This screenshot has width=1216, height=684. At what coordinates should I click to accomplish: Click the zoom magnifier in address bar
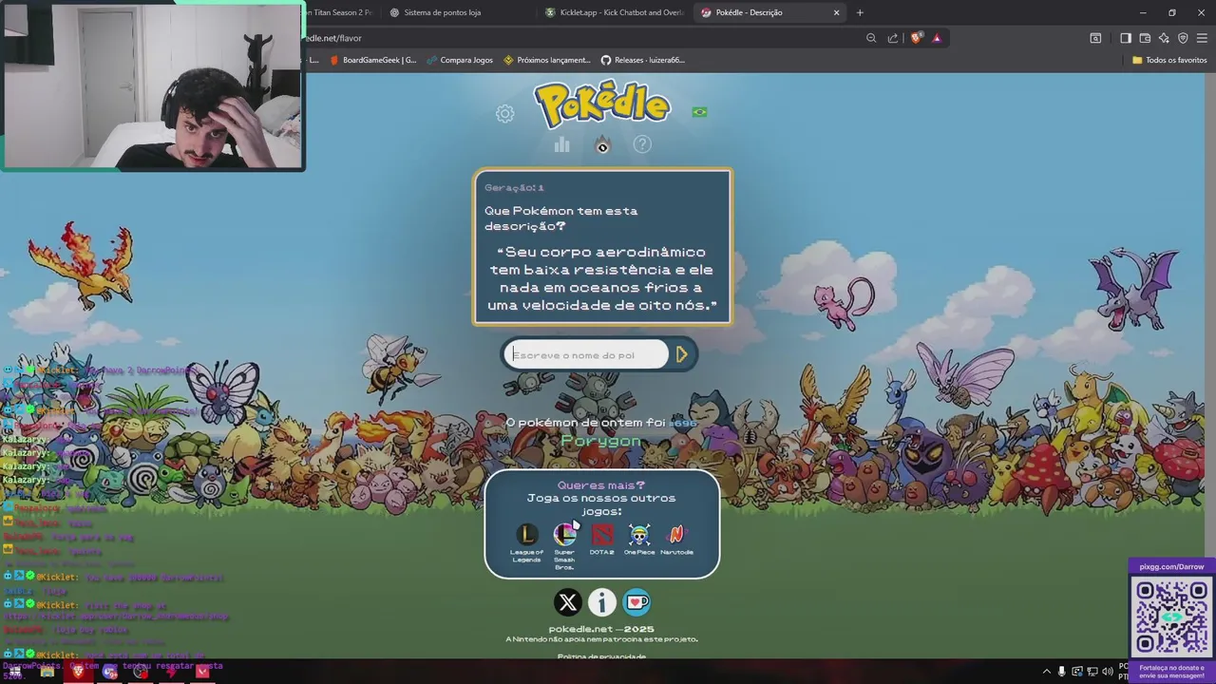[871, 38]
